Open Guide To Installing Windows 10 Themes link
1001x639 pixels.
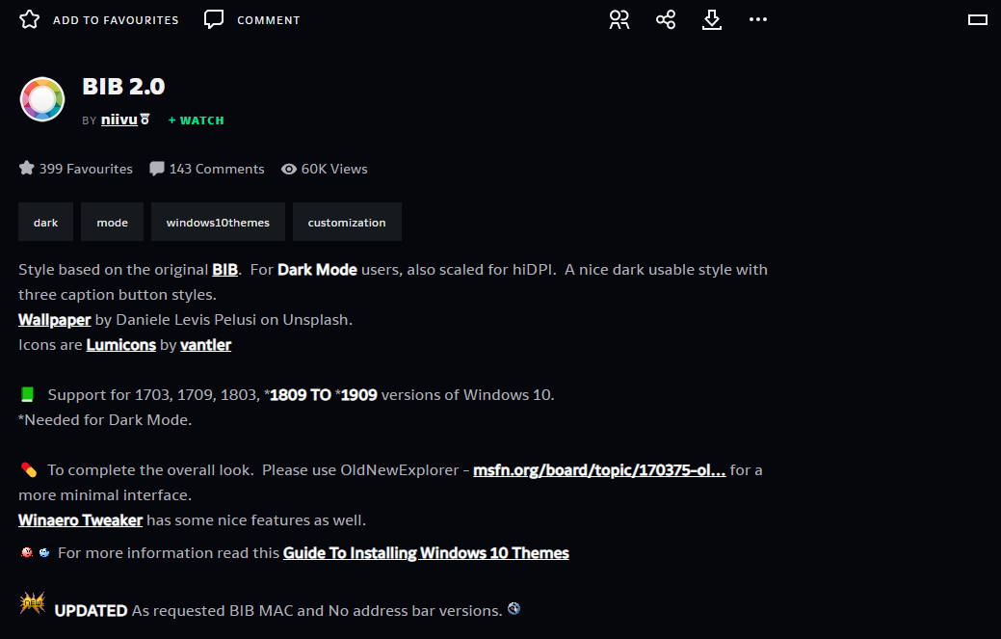point(426,553)
